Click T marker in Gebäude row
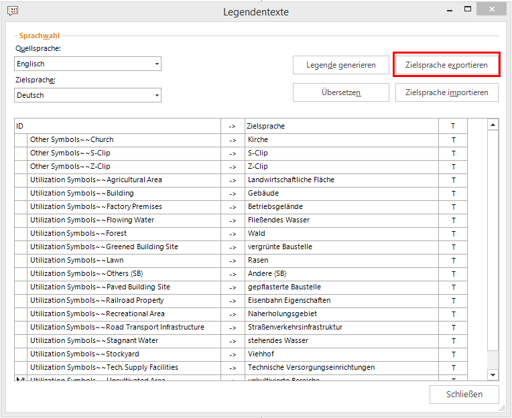 453,194
